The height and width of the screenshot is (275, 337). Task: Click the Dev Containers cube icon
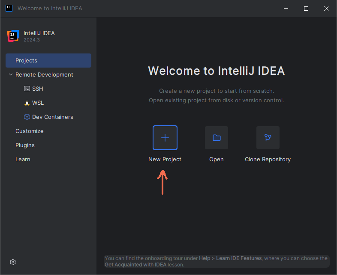pos(27,117)
